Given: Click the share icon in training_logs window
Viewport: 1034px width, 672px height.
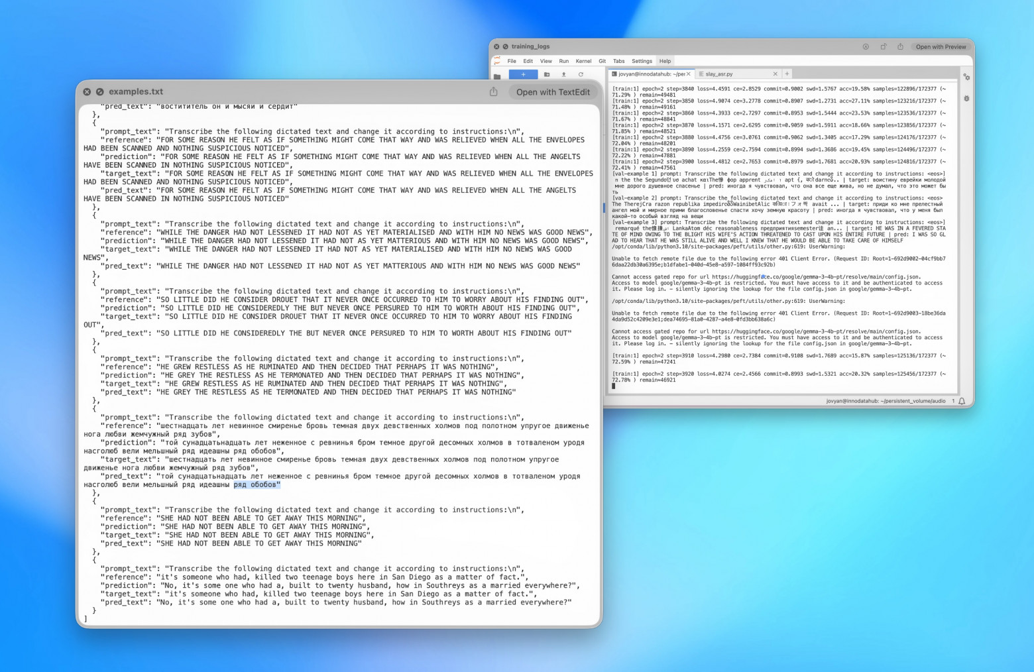Looking at the screenshot, I should (x=900, y=47).
